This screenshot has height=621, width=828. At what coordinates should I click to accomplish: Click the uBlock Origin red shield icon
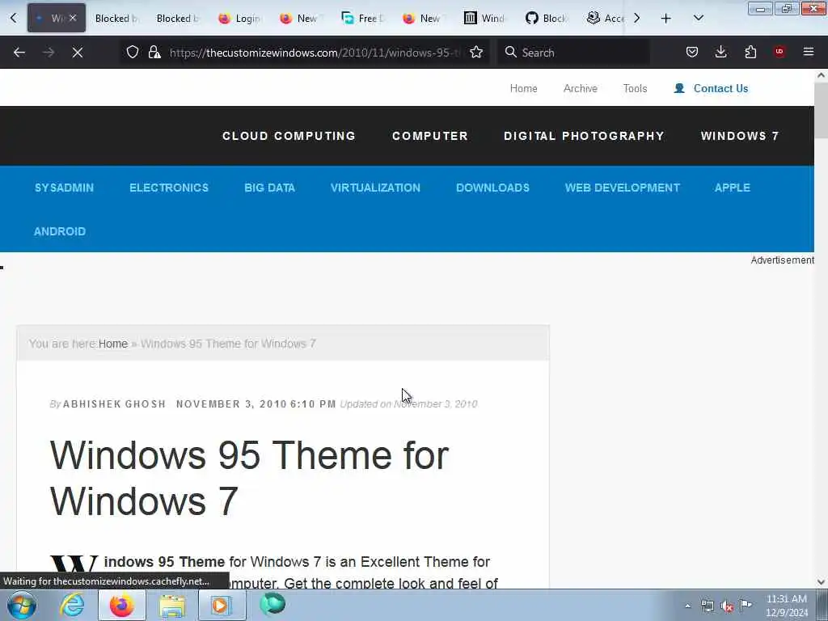click(x=779, y=52)
